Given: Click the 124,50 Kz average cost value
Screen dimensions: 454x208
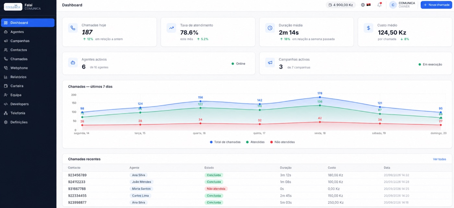Looking at the screenshot, I should [x=392, y=33].
